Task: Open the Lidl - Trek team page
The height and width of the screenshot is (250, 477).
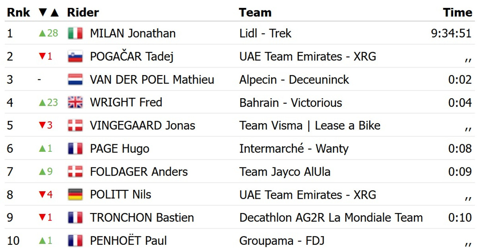Action: coord(265,33)
